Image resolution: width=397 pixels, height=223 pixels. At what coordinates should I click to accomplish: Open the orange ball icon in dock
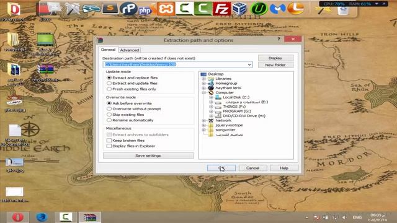295,8
